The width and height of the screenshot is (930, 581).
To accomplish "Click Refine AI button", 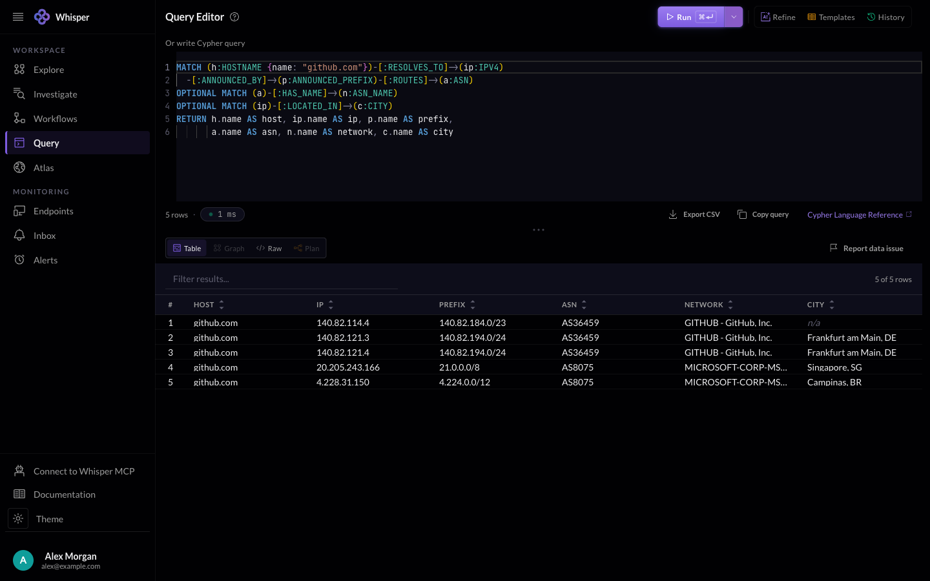I will tap(778, 17).
